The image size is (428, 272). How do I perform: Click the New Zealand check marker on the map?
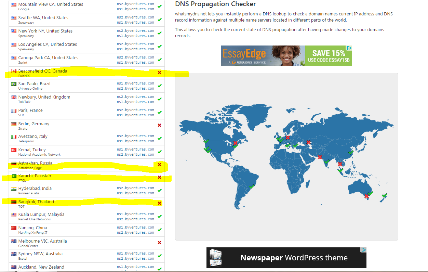tap(385, 196)
